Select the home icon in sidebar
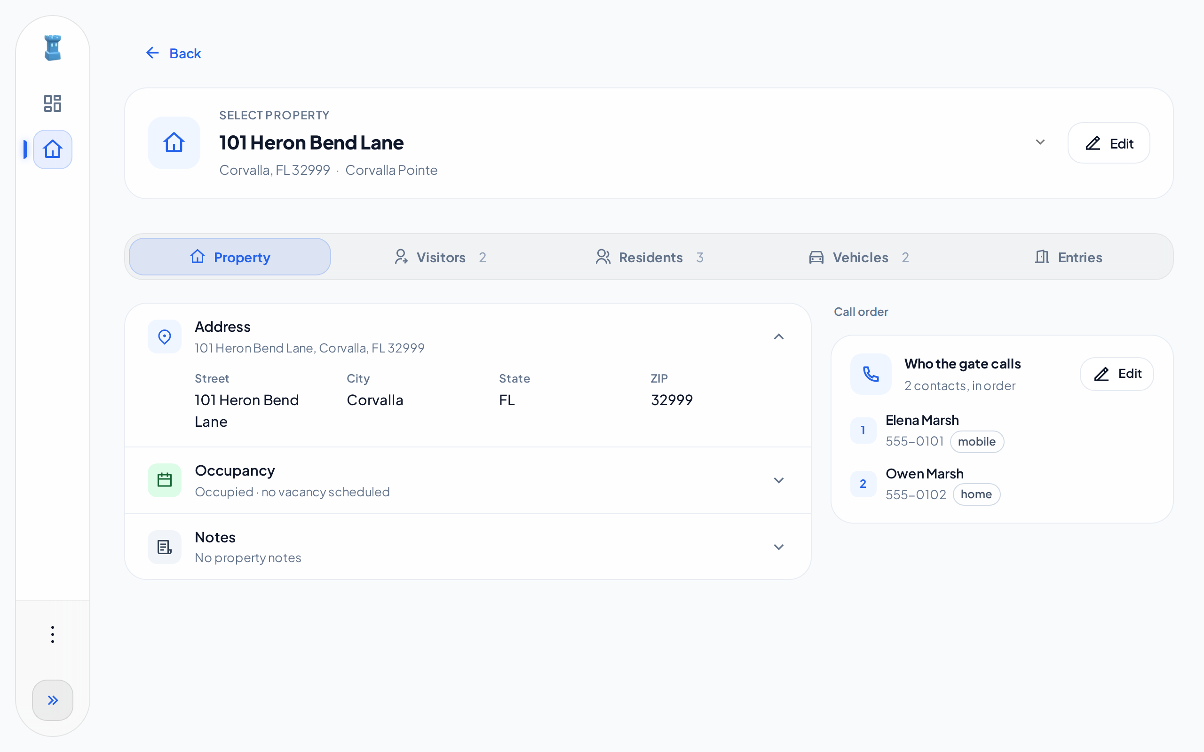Viewport: 1204px width, 752px height. click(53, 149)
